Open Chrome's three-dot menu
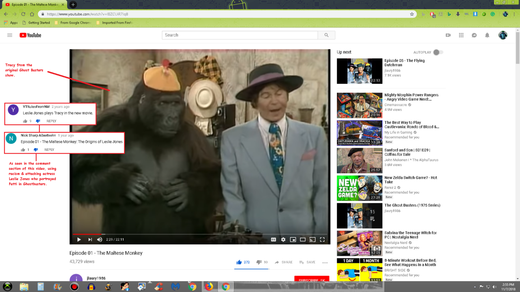The image size is (520, 292). [515, 14]
